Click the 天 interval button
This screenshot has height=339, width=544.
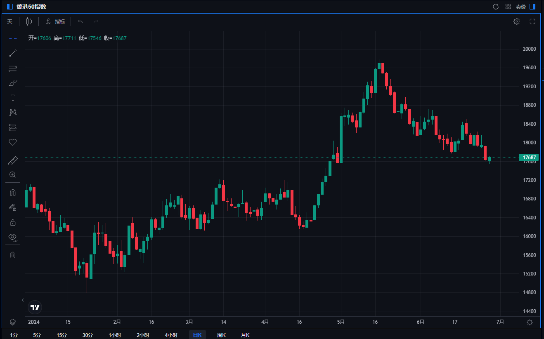(x=9, y=21)
